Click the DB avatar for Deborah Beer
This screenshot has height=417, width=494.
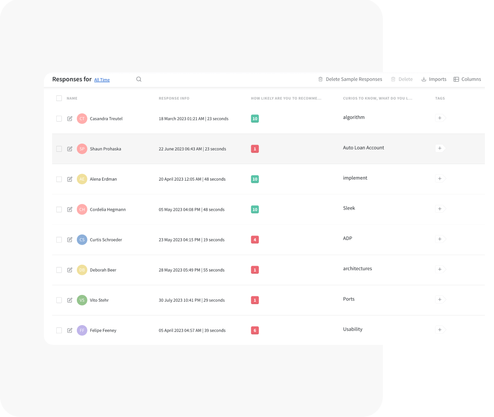(x=82, y=270)
